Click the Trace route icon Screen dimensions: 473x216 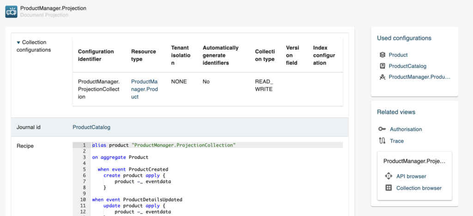(x=382, y=141)
